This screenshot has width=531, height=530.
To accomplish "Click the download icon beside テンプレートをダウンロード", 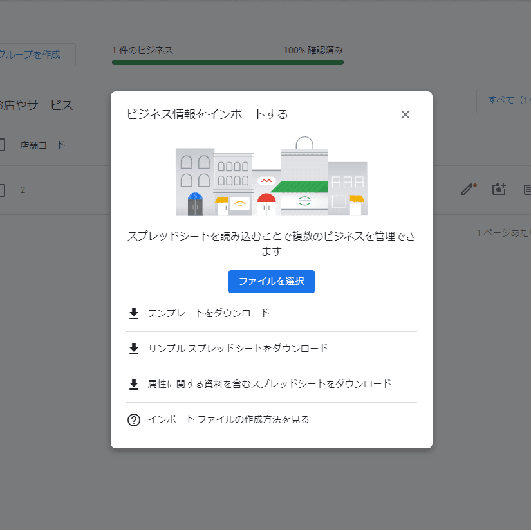I will pyautogui.click(x=134, y=314).
